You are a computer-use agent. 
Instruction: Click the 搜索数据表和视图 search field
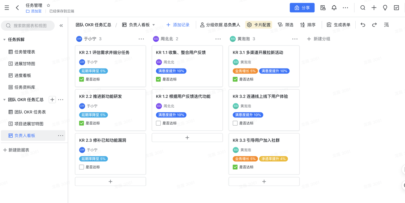[30, 26]
